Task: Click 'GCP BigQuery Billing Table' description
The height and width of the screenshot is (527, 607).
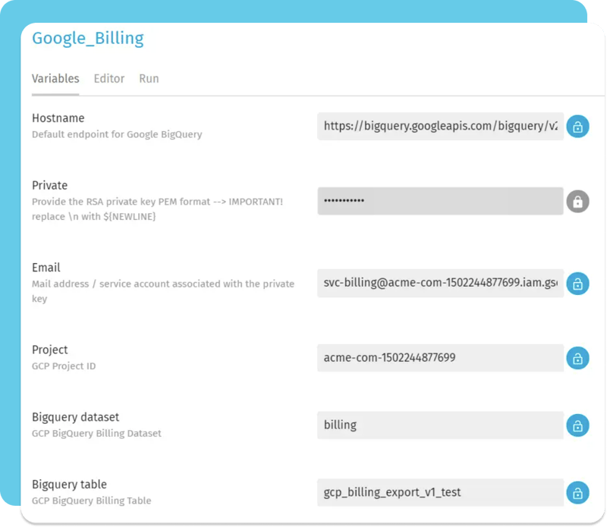Action: point(91,500)
